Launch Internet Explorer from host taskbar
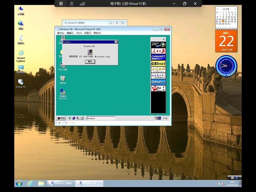 pyautogui.click(x=30, y=183)
